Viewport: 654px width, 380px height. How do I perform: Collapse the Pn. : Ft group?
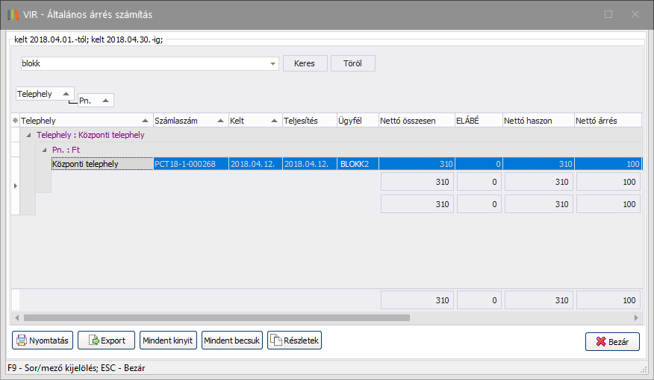(44, 150)
